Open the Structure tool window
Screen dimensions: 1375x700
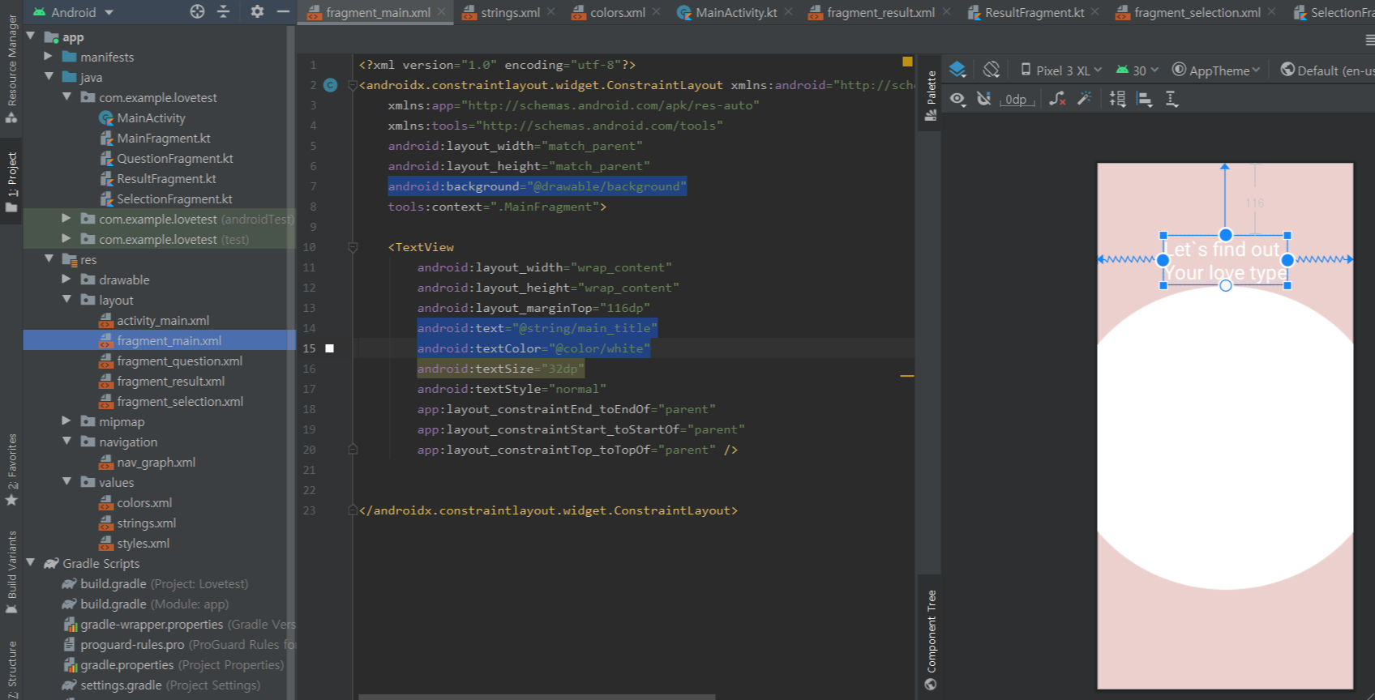[x=11, y=669]
